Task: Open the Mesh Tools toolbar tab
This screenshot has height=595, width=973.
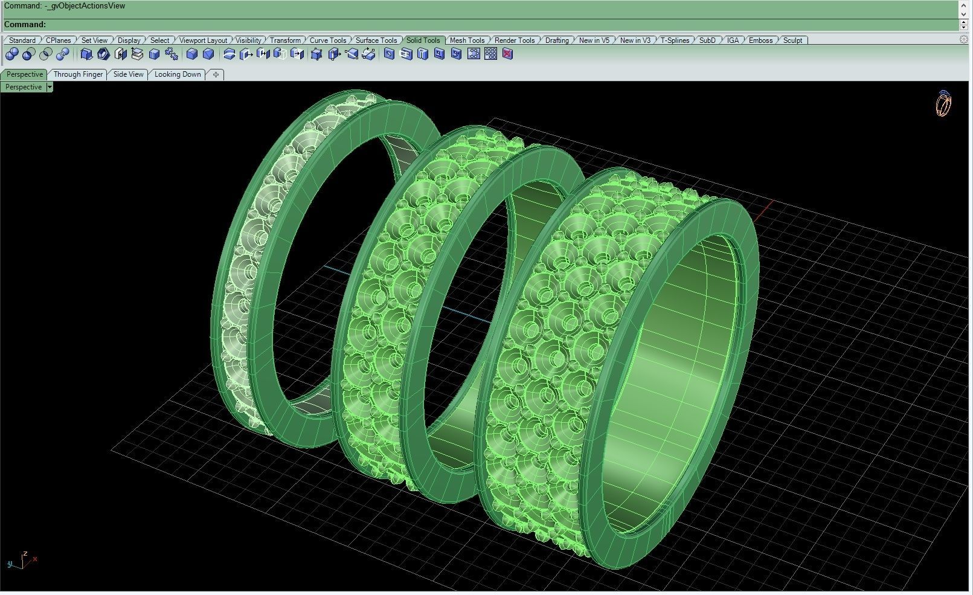Action: point(467,40)
